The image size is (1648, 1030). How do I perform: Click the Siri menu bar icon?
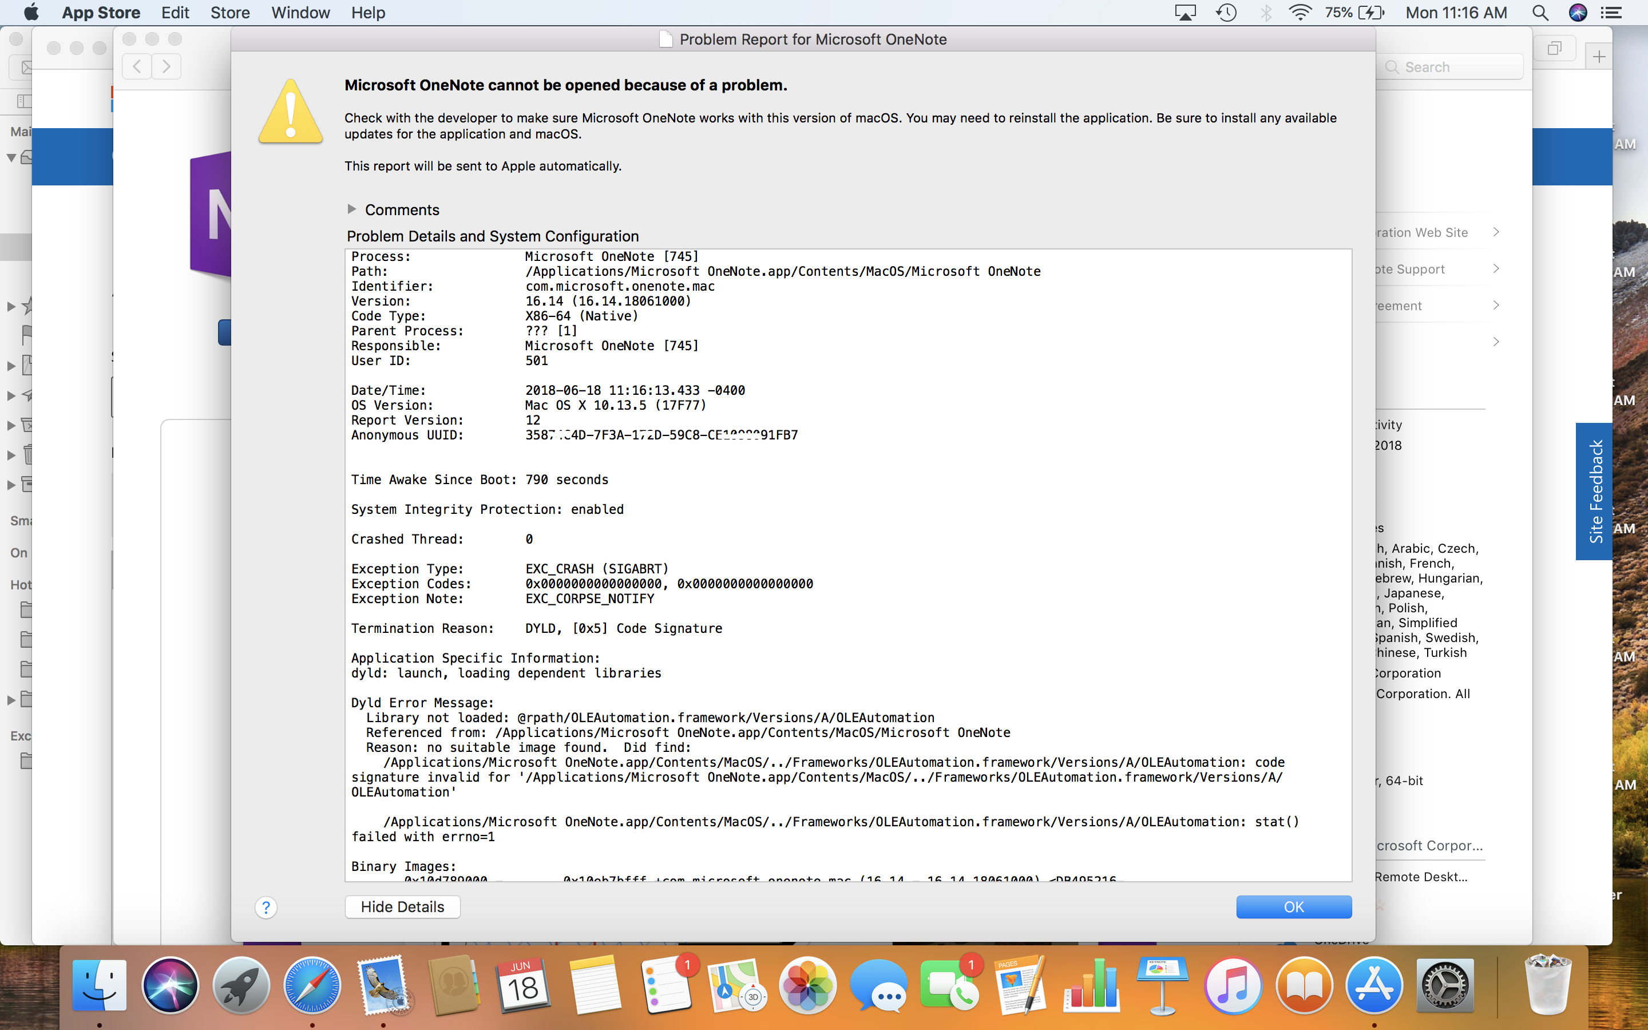[1578, 12]
